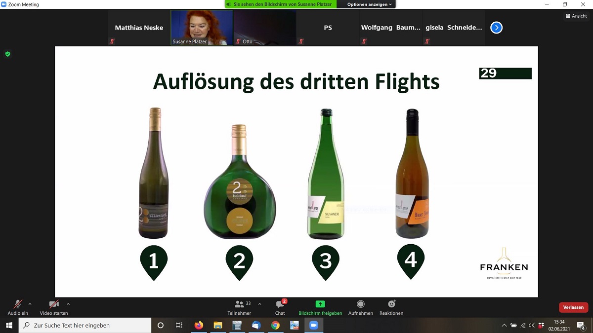Click marker pin number 4
The image size is (593, 333).
pyautogui.click(x=411, y=261)
